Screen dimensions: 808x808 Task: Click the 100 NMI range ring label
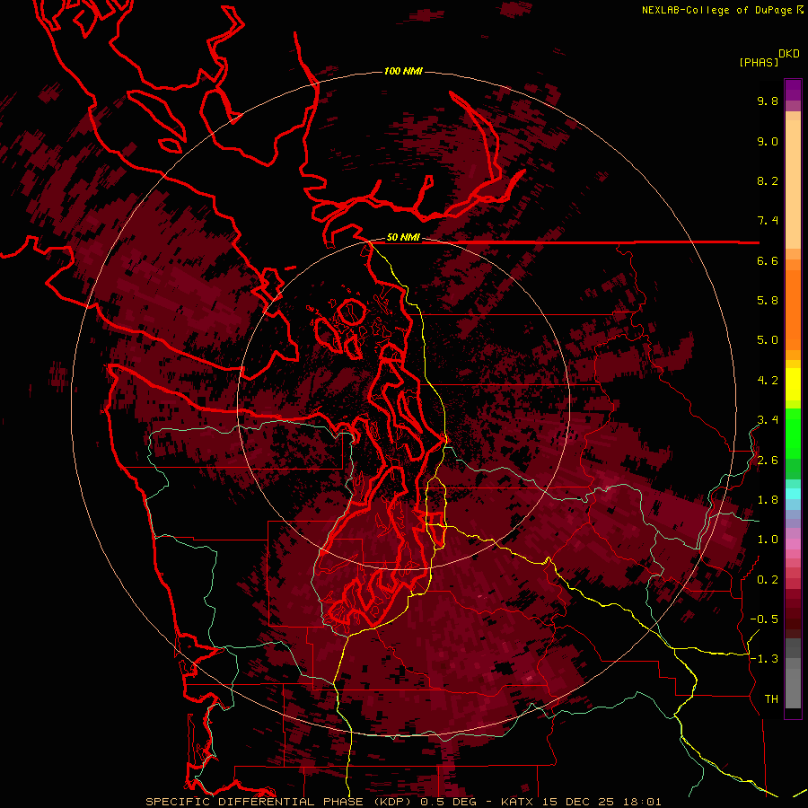point(403,71)
